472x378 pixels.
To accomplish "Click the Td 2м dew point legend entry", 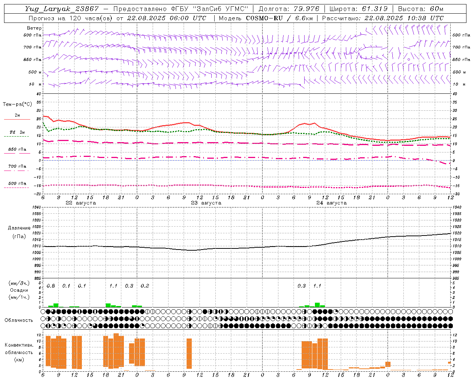I will point(17,132).
